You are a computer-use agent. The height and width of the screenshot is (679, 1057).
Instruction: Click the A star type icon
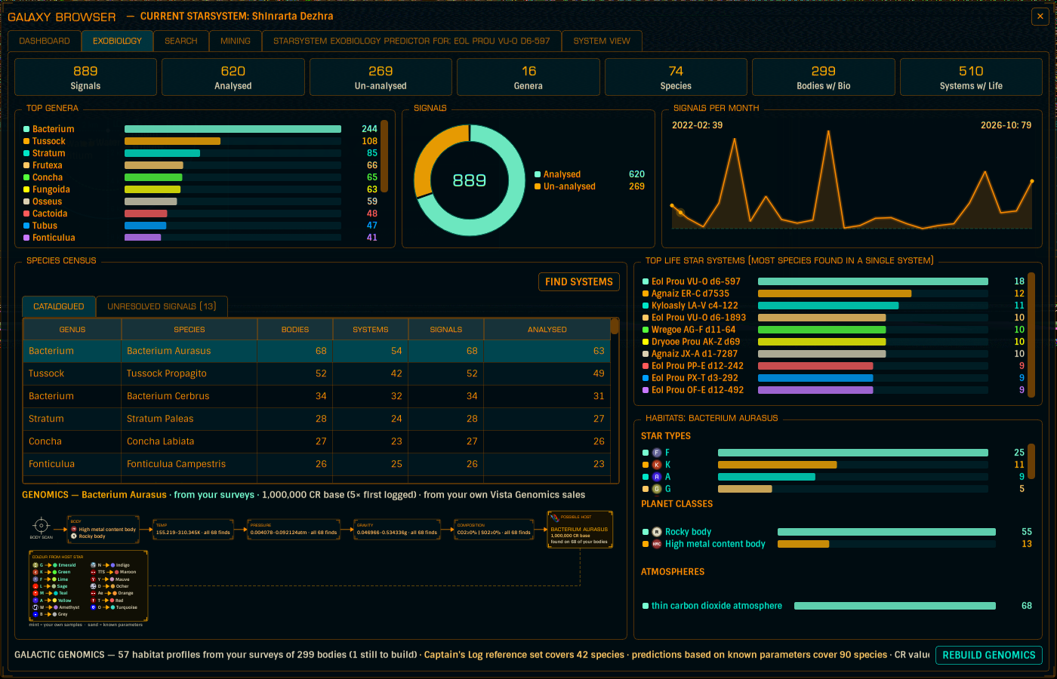[x=657, y=477]
